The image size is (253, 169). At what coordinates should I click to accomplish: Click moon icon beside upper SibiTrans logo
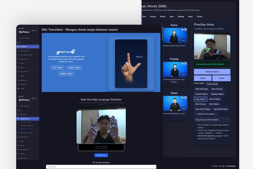click(x=36, y=30)
